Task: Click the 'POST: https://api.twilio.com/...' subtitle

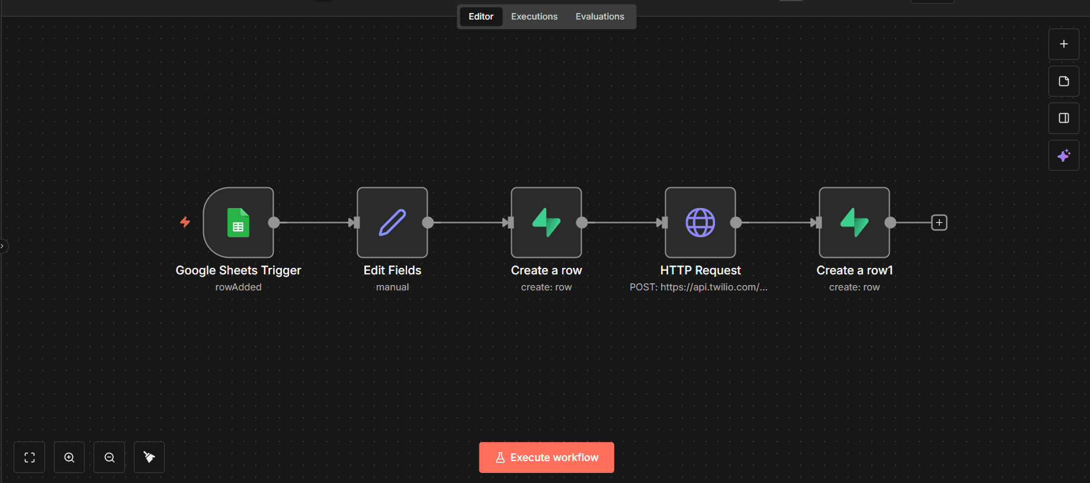Action: 698,287
